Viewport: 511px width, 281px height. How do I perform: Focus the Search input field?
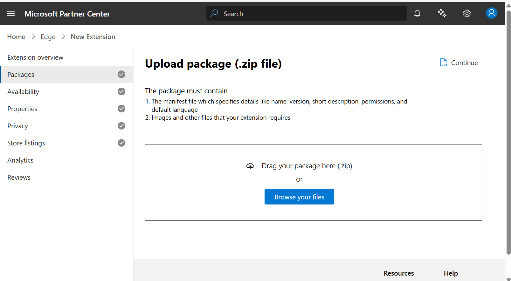tap(307, 13)
